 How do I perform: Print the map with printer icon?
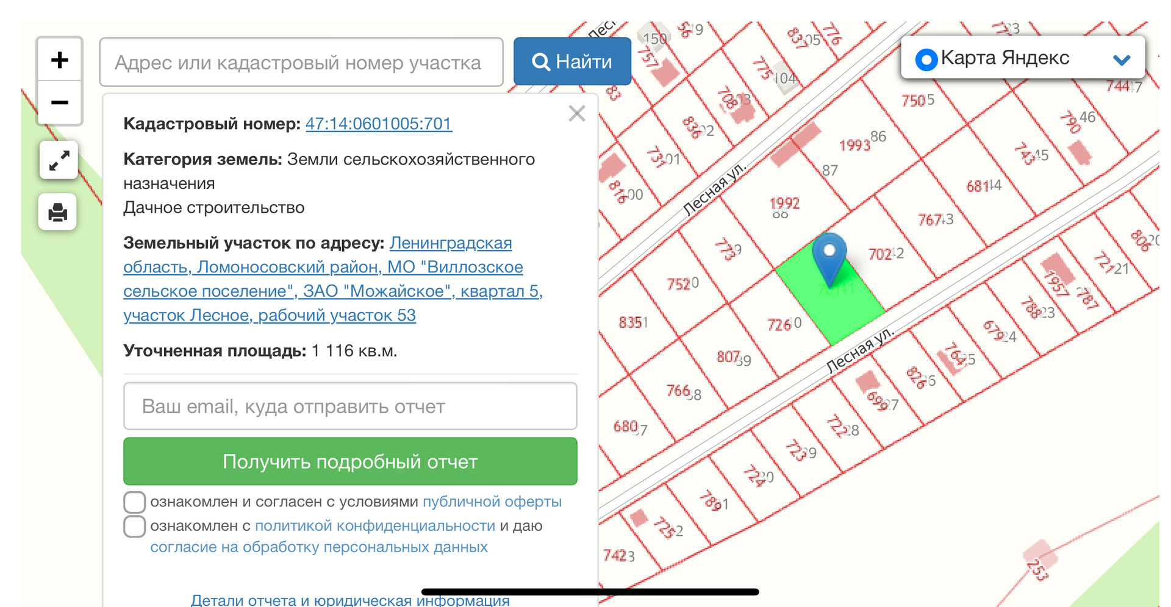pyautogui.click(x=57, y=212)
